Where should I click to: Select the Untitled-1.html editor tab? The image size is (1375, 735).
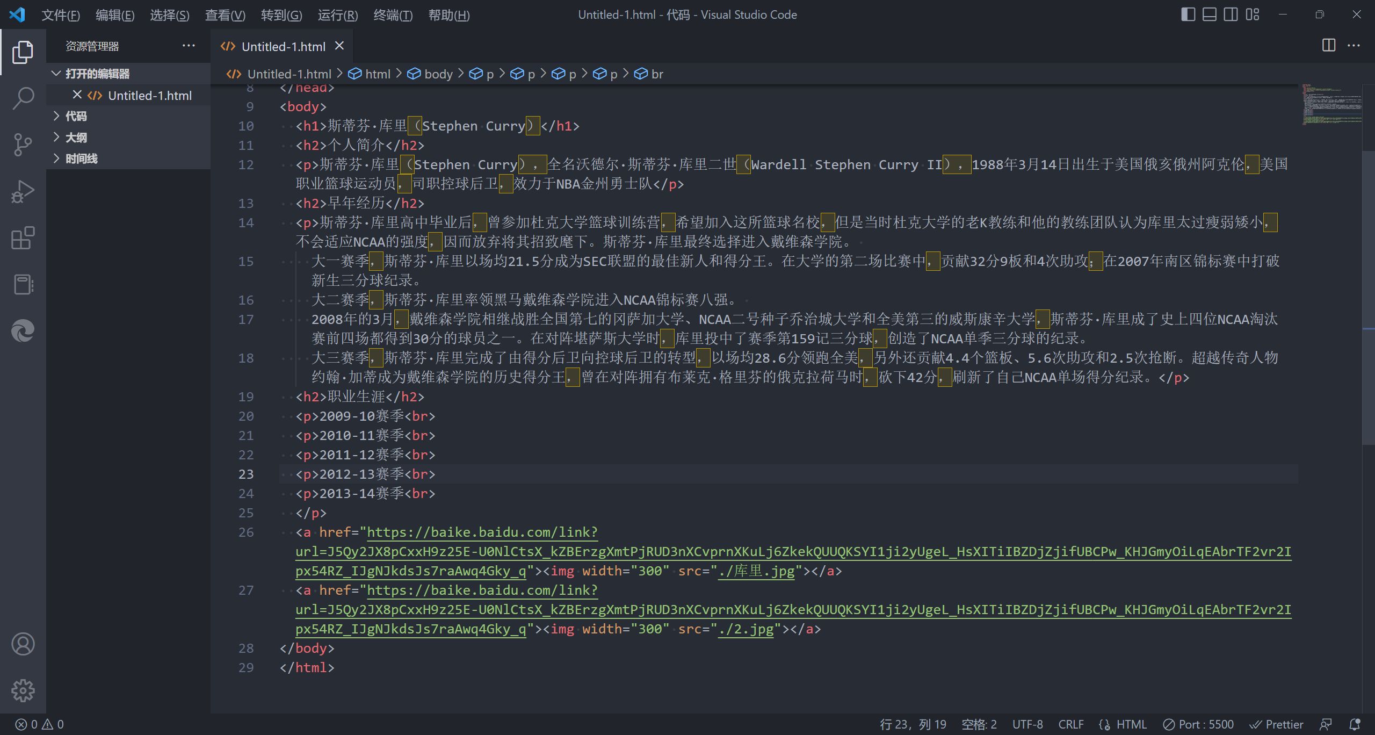(283, 47)
